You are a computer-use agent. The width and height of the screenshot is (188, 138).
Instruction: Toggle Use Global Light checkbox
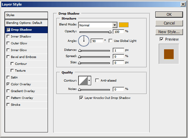click(110, 41)
